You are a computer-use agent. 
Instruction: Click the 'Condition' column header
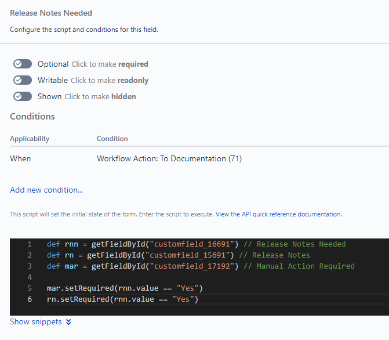[x=112, y=139]
